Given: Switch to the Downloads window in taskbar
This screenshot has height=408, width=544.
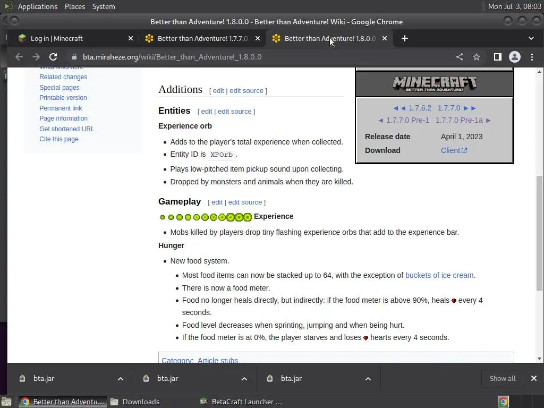Looking at the screenshot, I should 134,402.
